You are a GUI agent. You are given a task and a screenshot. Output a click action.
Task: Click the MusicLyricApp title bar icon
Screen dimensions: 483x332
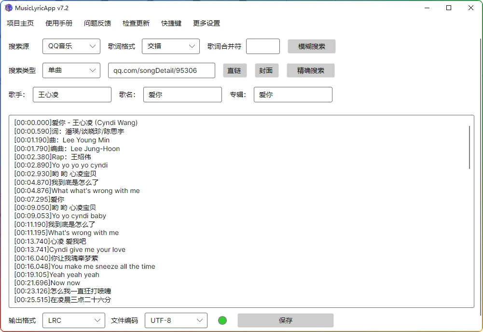click(x=9, y=8)
